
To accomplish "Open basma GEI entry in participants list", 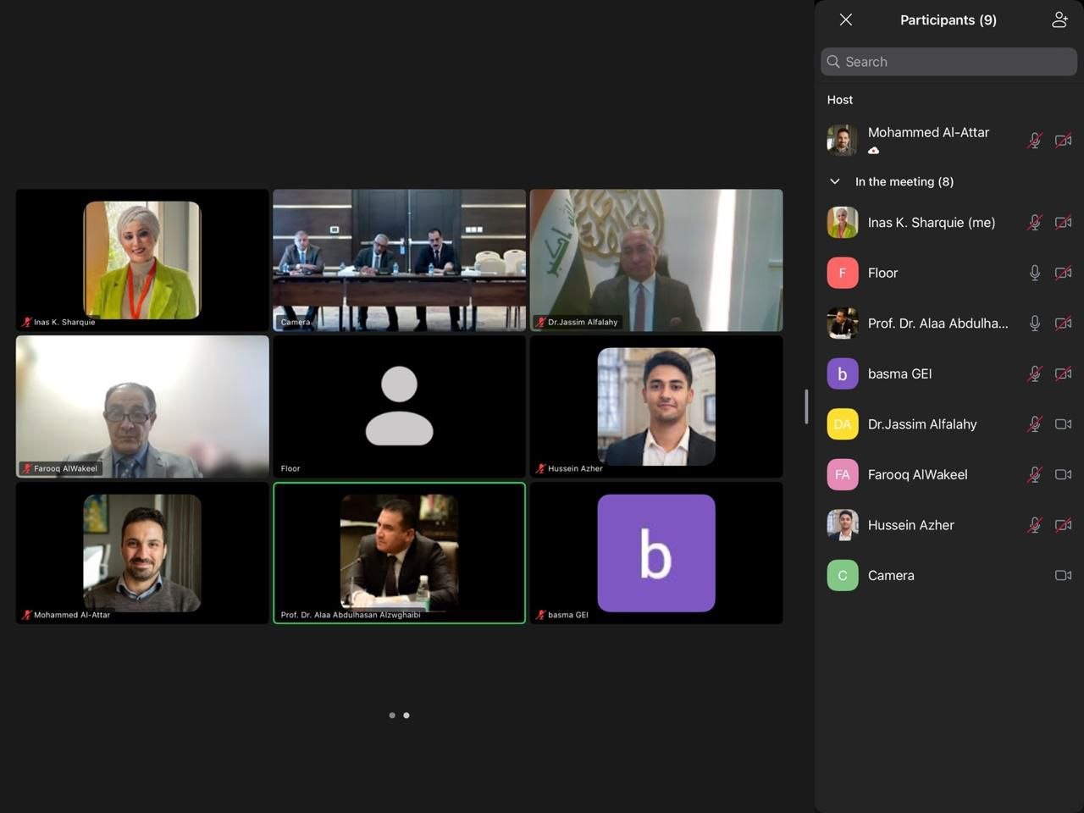I will coord(948,373).
